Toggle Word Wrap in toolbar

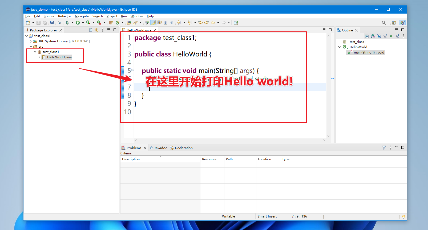pyautogui.click(x=159, y=23)
